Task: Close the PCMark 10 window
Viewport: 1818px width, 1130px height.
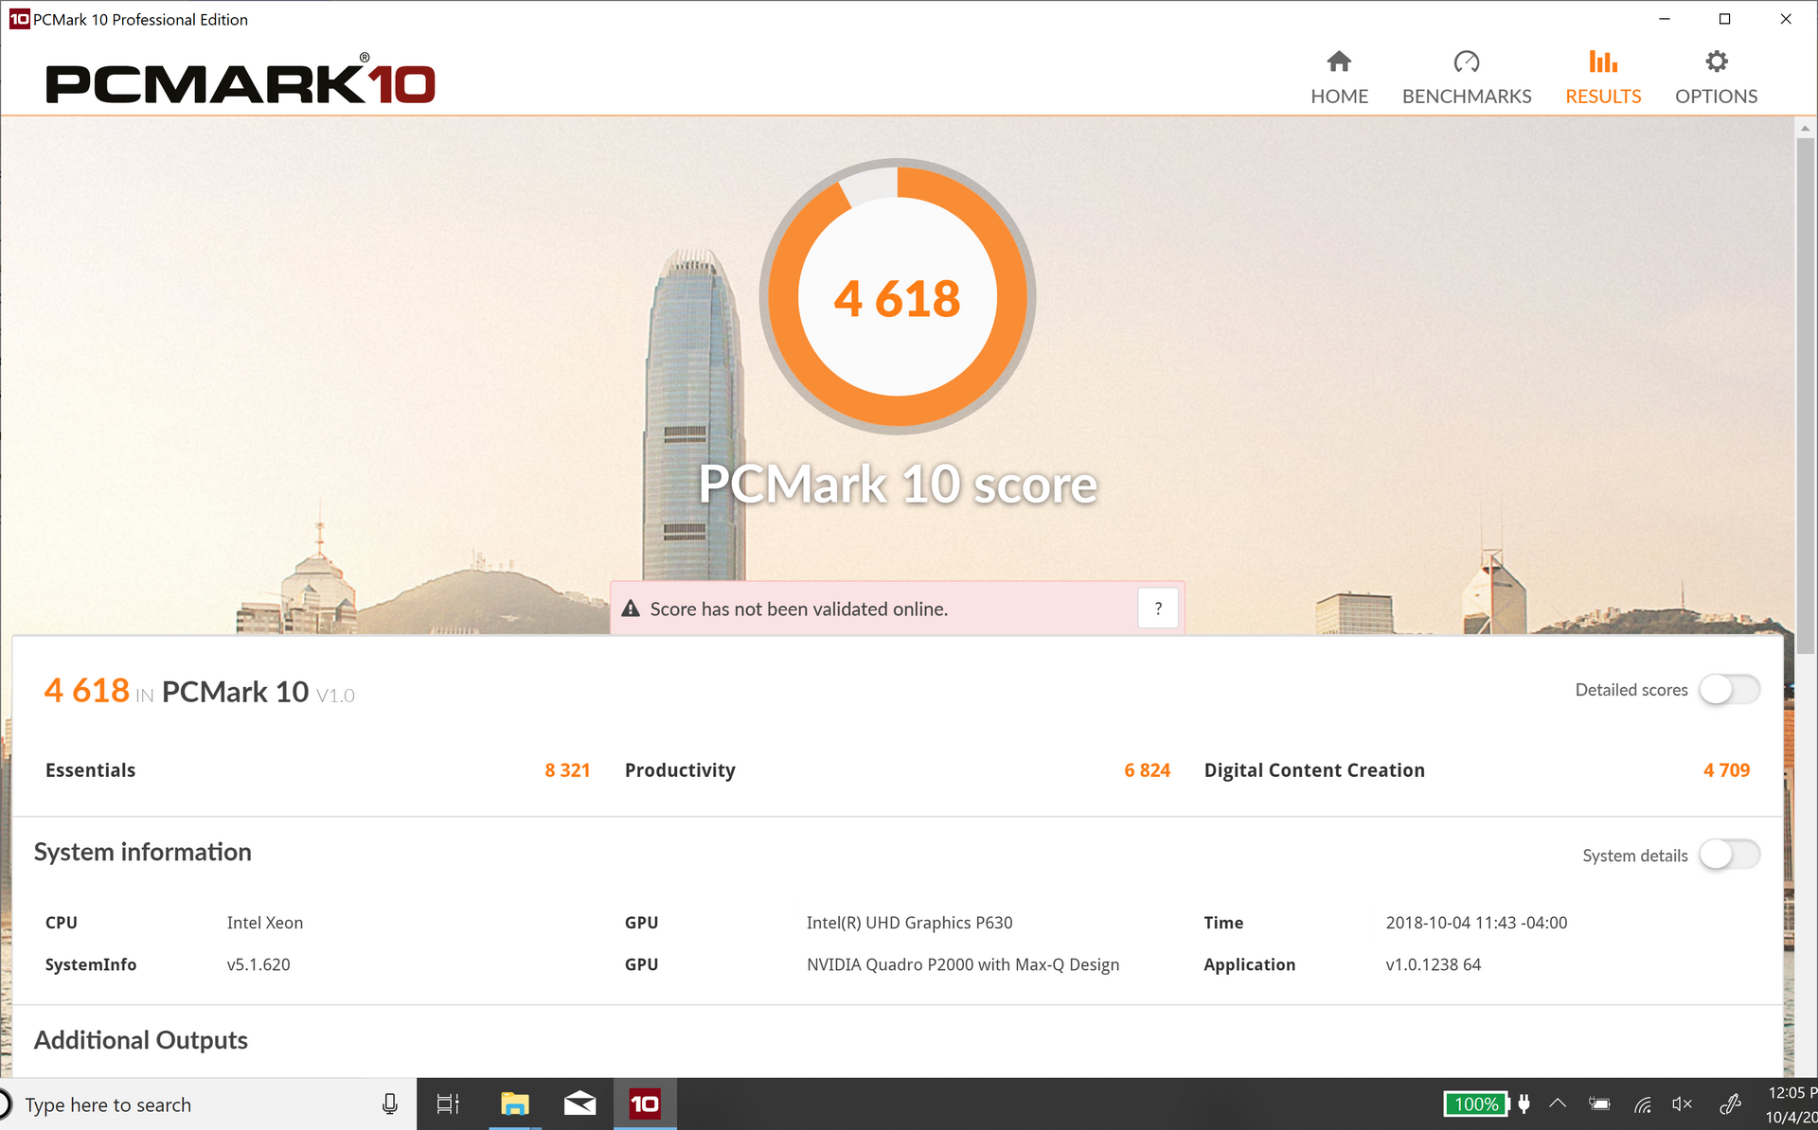Action: pyautogui.click(x=1786, y=19)
